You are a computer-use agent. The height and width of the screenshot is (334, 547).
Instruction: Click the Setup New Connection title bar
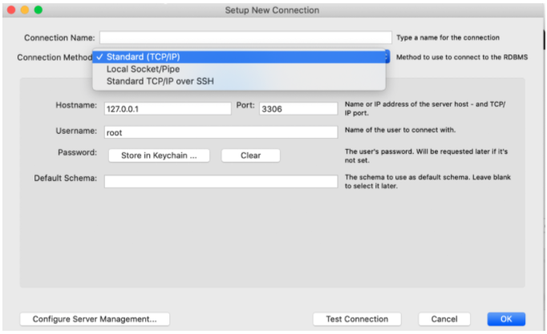coord(273,10)
